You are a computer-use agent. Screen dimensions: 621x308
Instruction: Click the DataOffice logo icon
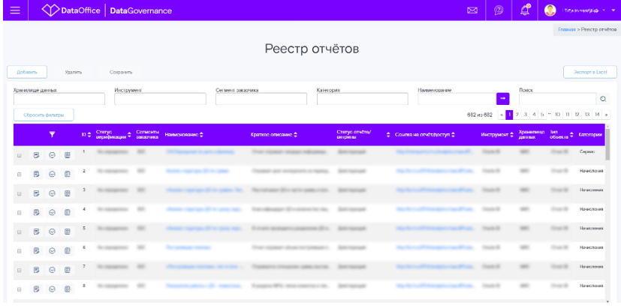pos(50,10)
